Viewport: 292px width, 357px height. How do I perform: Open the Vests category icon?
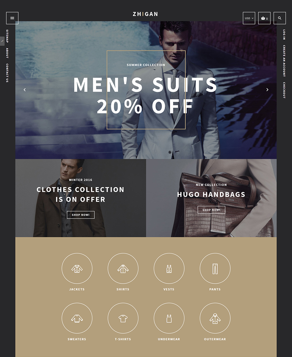169,269
